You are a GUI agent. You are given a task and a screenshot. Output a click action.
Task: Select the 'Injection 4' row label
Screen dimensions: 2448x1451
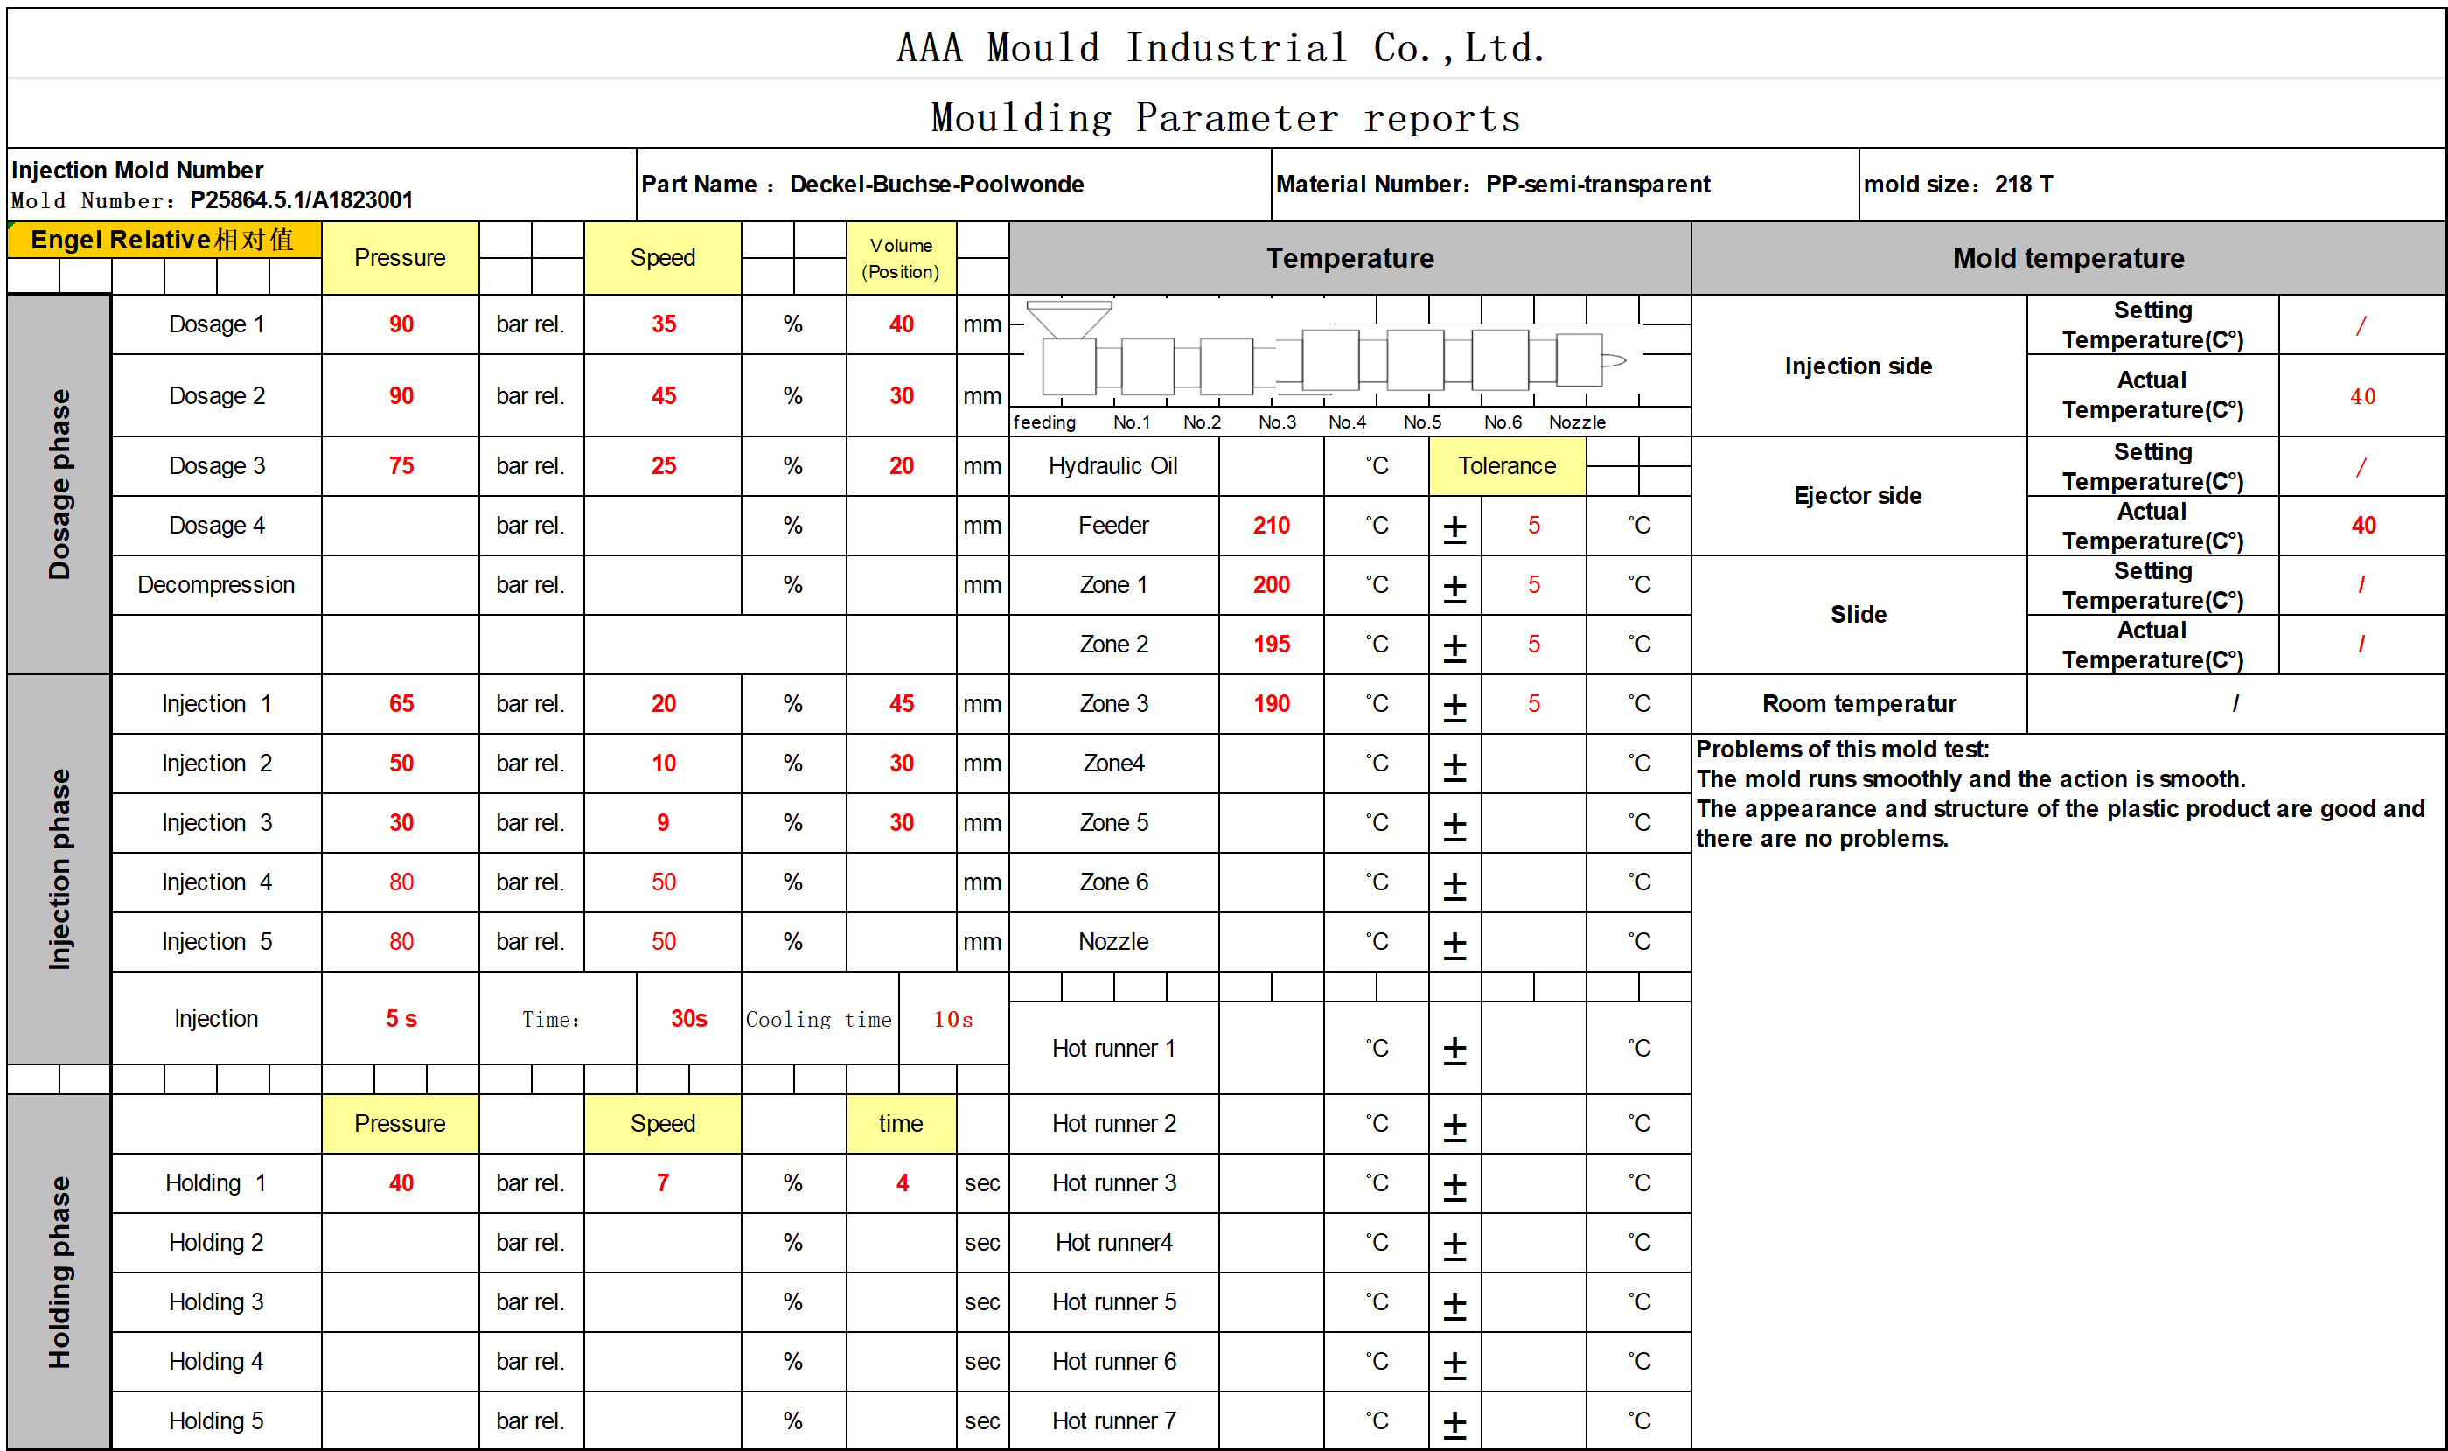216,882
